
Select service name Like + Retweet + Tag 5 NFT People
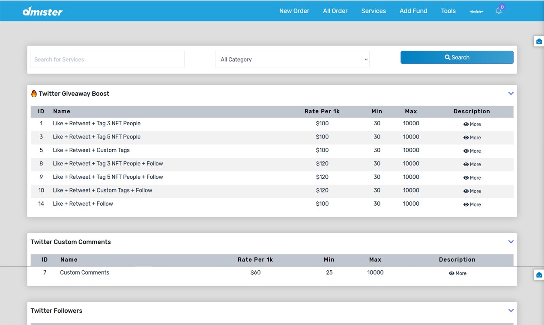point(97,137)
